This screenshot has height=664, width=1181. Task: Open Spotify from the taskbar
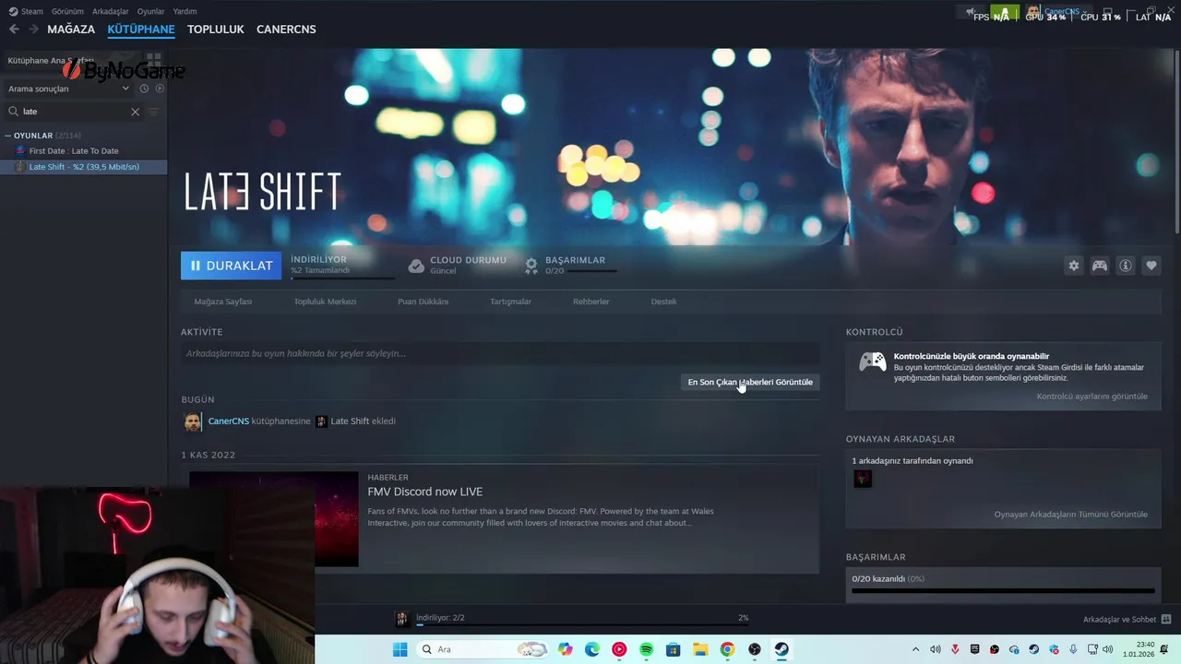[x=647, y=649]
